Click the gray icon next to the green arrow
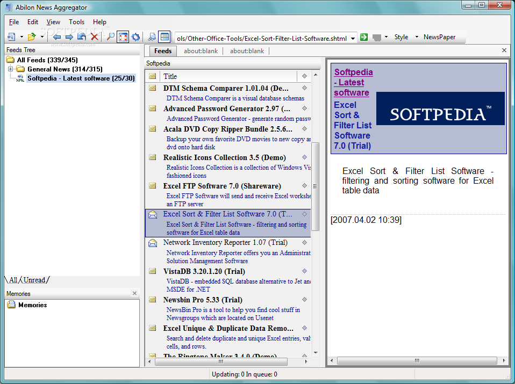 [x=377, y=38]
